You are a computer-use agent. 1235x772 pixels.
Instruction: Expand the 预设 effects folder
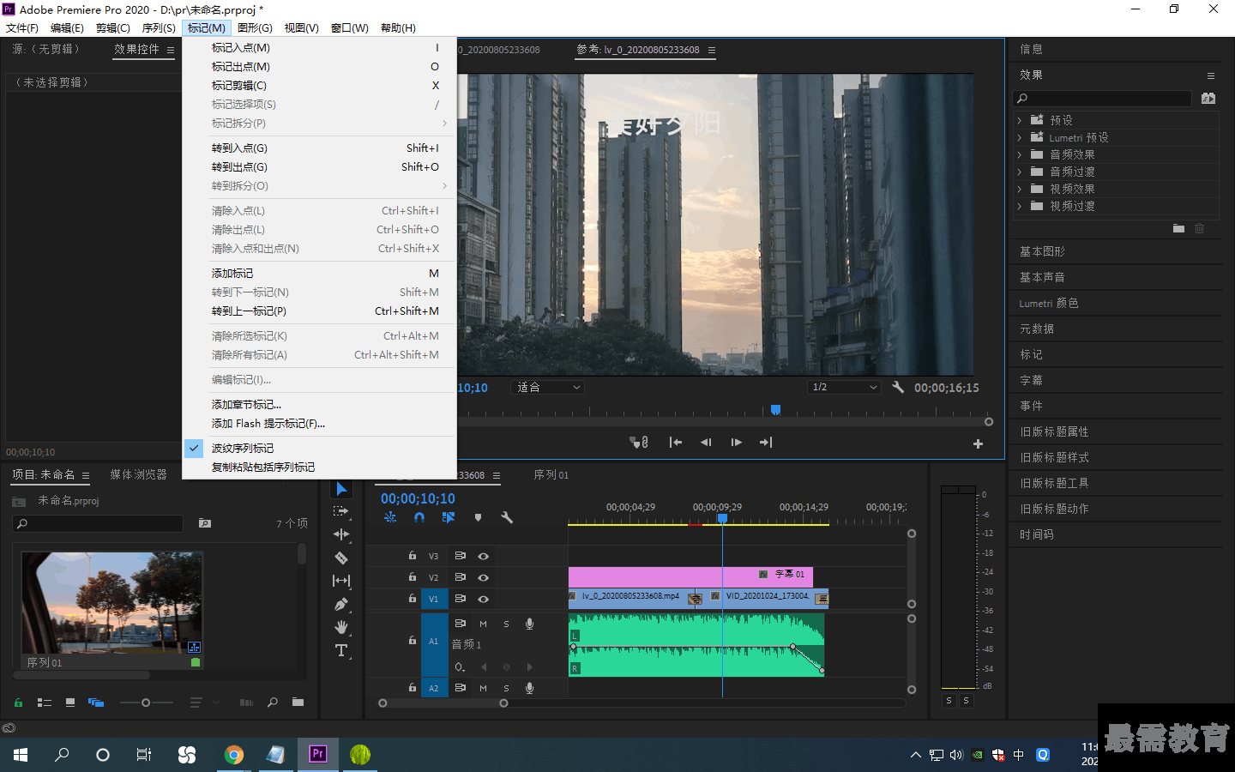pyautogui.click(x=1019, y=120)
